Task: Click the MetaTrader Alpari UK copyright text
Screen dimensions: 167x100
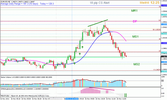Action: click(25, 96)
